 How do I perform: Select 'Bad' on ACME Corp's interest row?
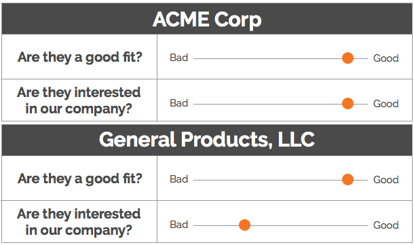click(179, 103)
